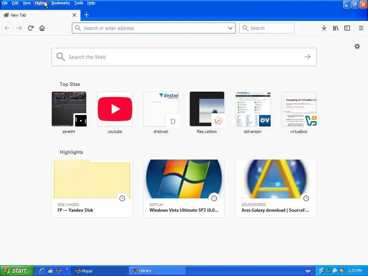Toggle the sidebars icon
368x276 pixels.
click(347, 28)
